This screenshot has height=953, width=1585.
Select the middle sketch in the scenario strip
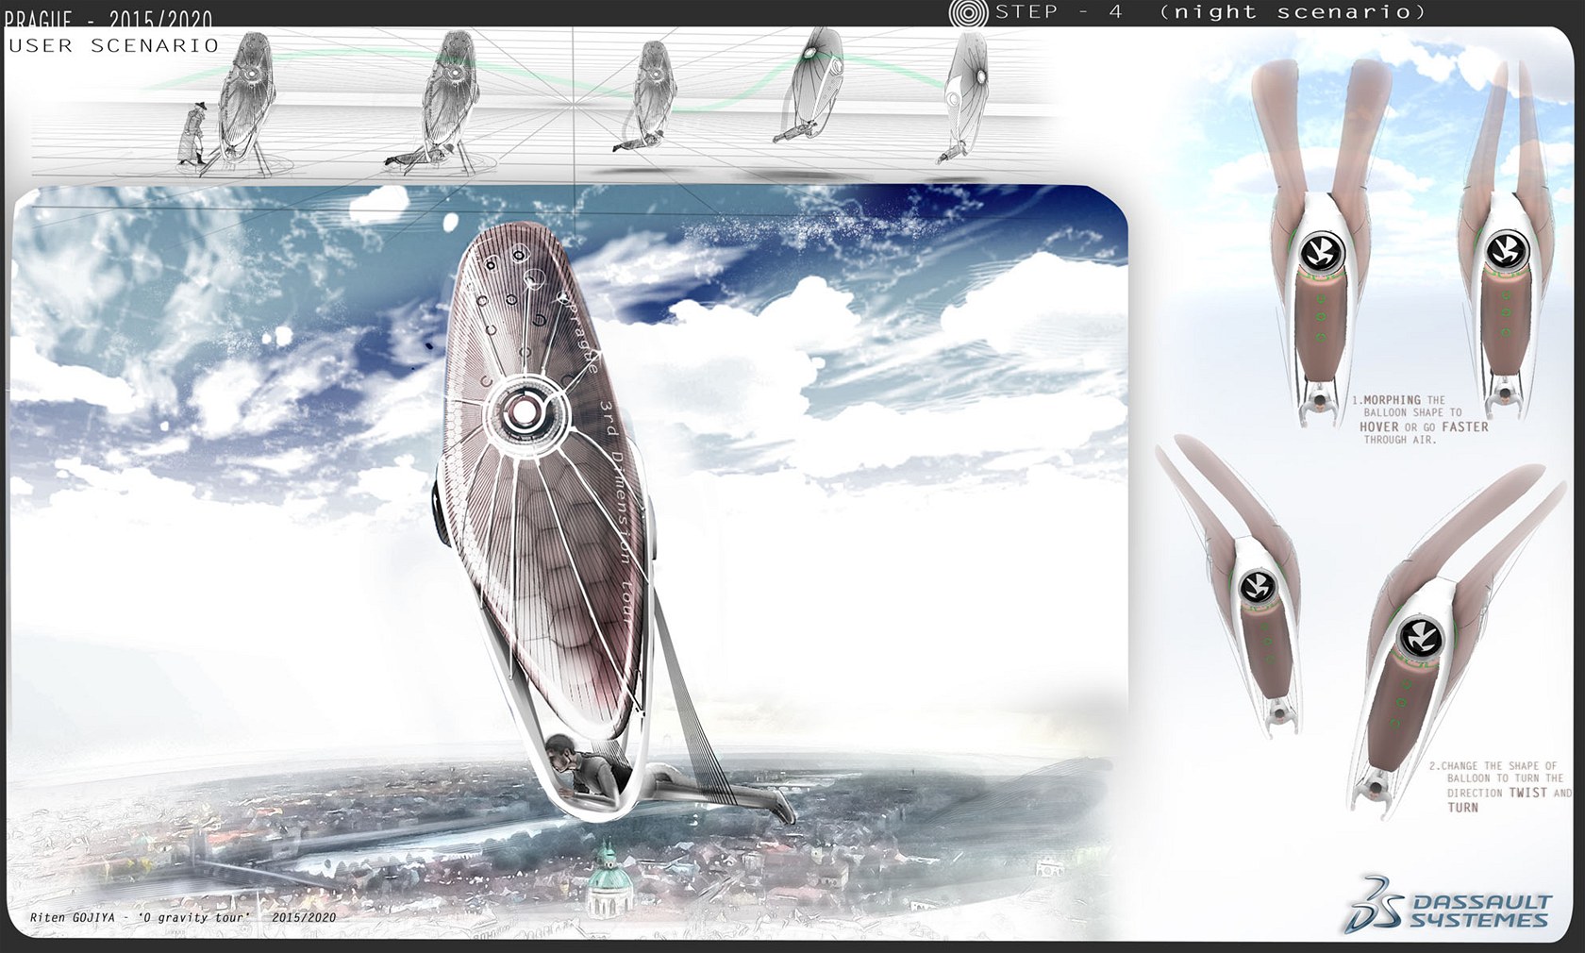tap(649, 99)
